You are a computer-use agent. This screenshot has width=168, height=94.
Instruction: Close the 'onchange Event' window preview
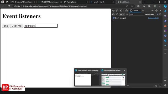tap(124, 70)
